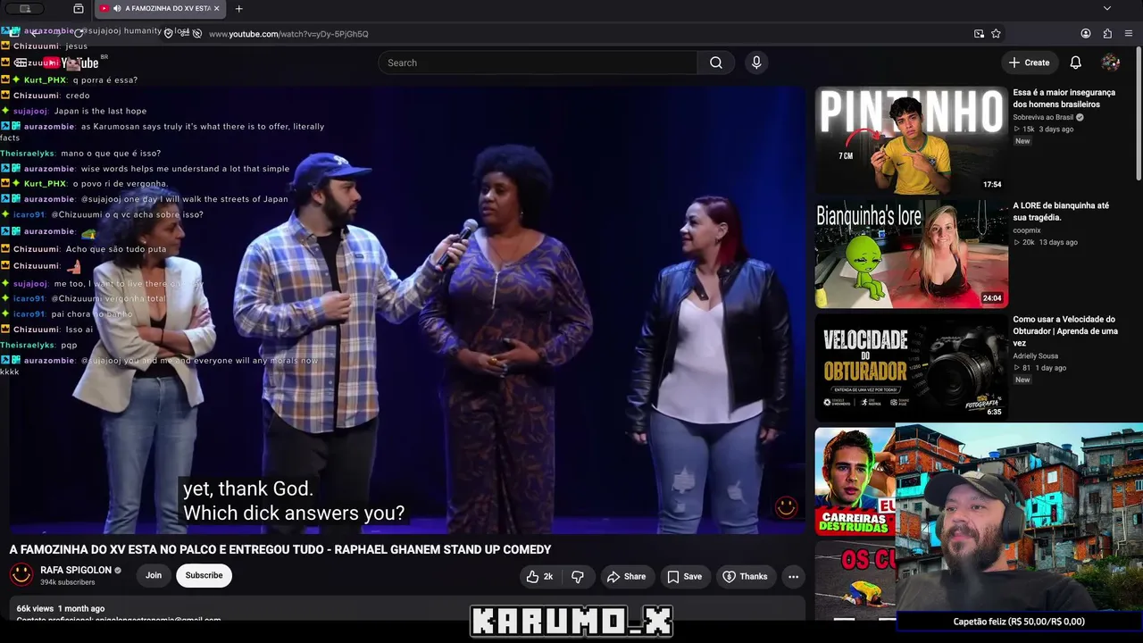1143x643 pixels.
Task: Click the shield tracking protection icon
Action: [x=168, y=34]
